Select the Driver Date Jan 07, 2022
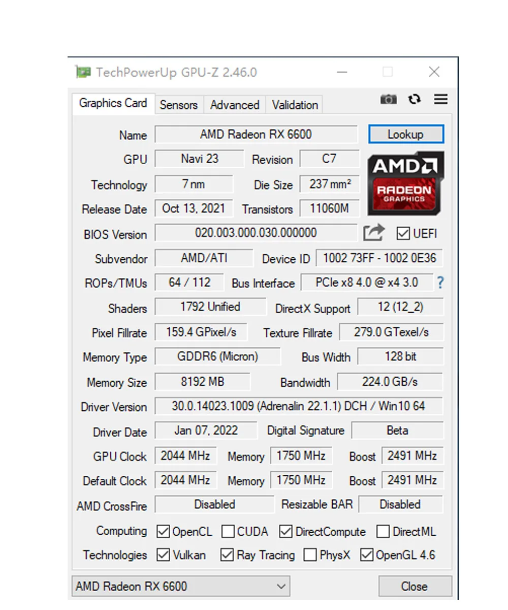Viewport: 508px width, 610px height. (206, 431)
